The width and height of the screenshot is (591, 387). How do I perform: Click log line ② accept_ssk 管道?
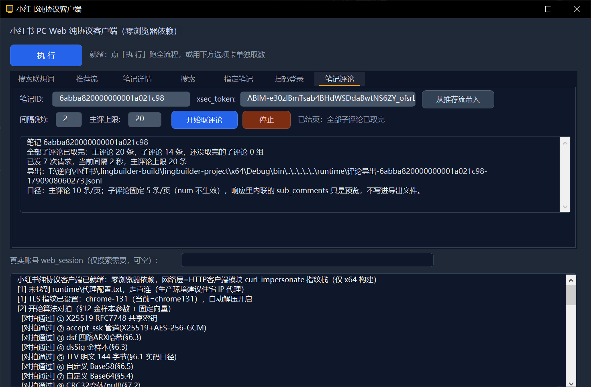tap(114, 328)
